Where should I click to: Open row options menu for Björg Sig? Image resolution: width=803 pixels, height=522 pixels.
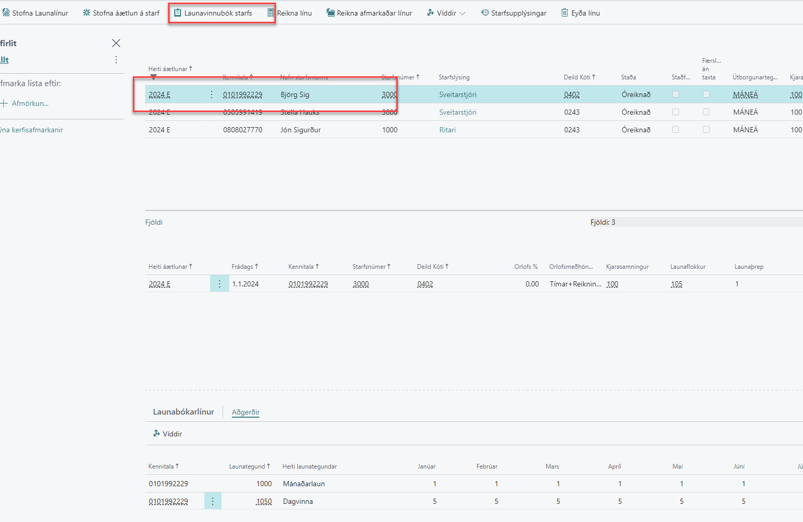pyautogui.click(x=211, y=94)
